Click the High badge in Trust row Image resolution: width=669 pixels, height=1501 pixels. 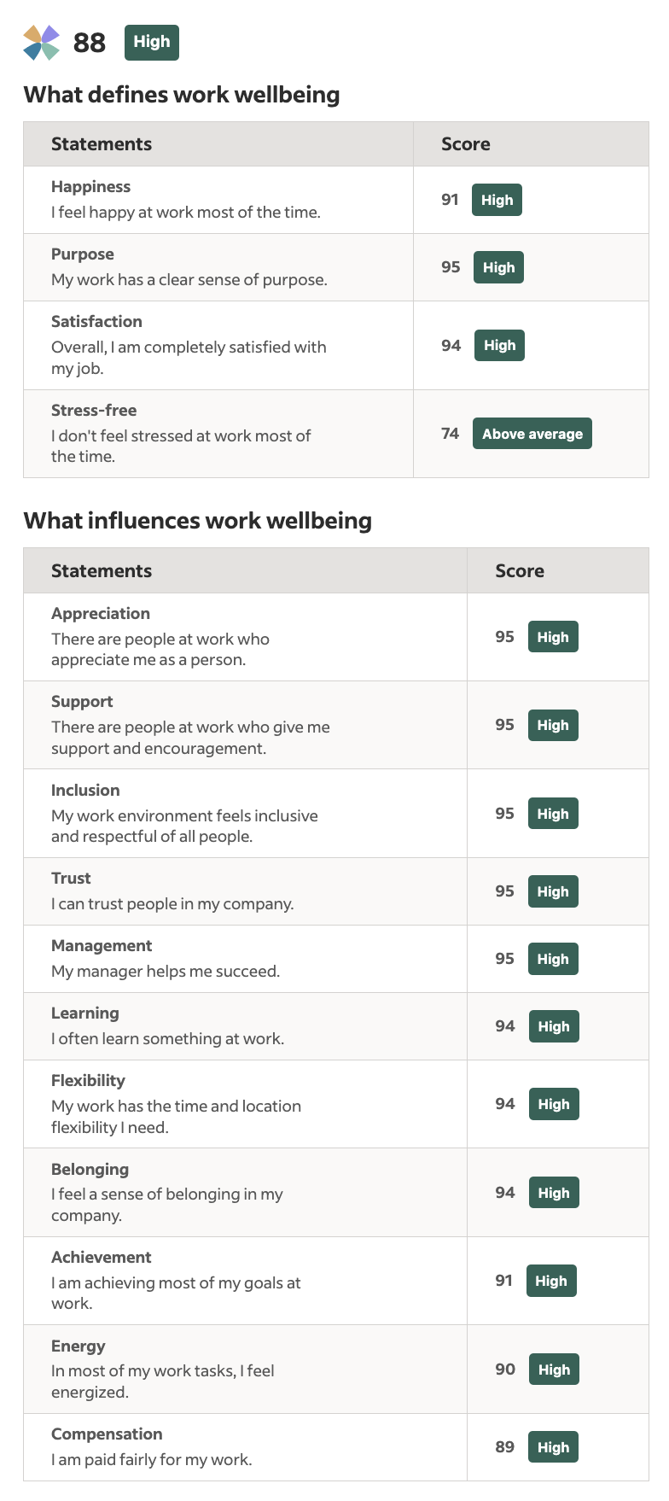coord(553,891)
